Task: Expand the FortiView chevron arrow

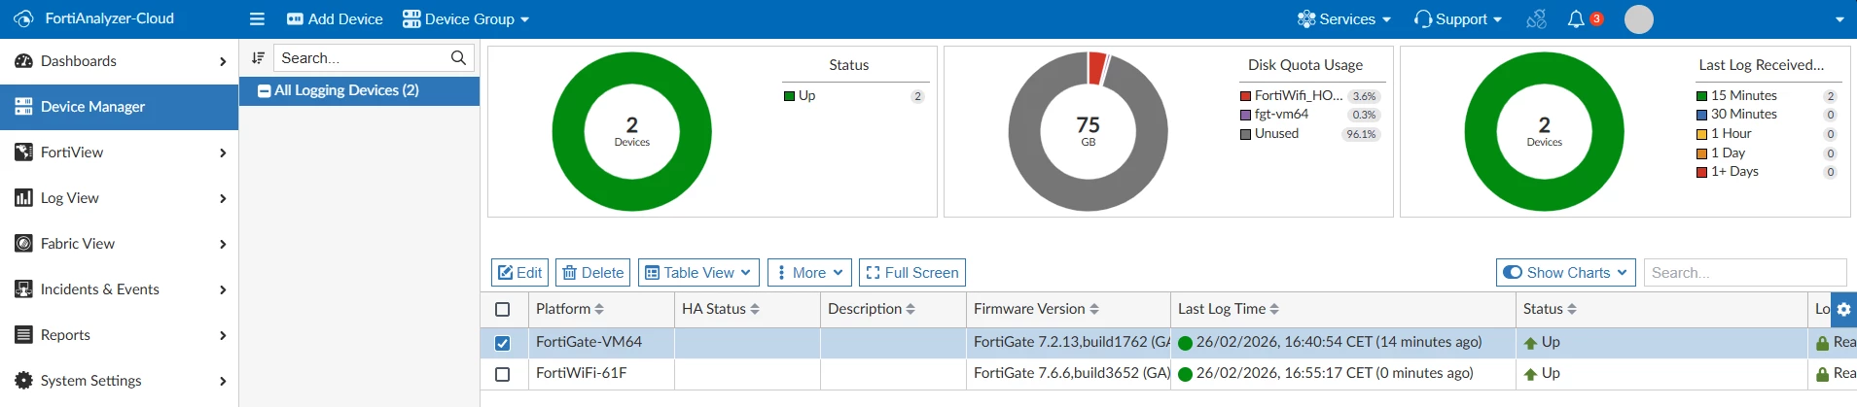Action: click(x=223, y=153)
